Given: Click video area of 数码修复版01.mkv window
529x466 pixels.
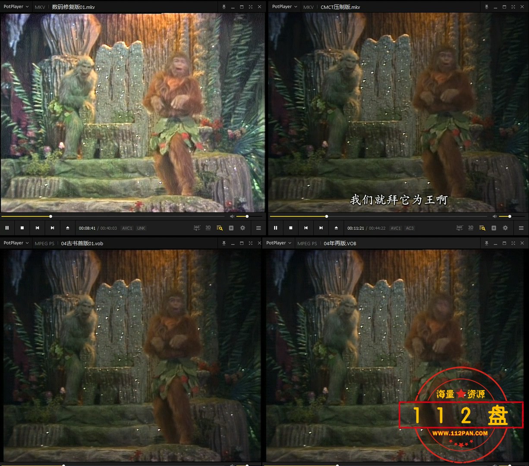Looking at the screenshot, I should click(x=132, y=112).
